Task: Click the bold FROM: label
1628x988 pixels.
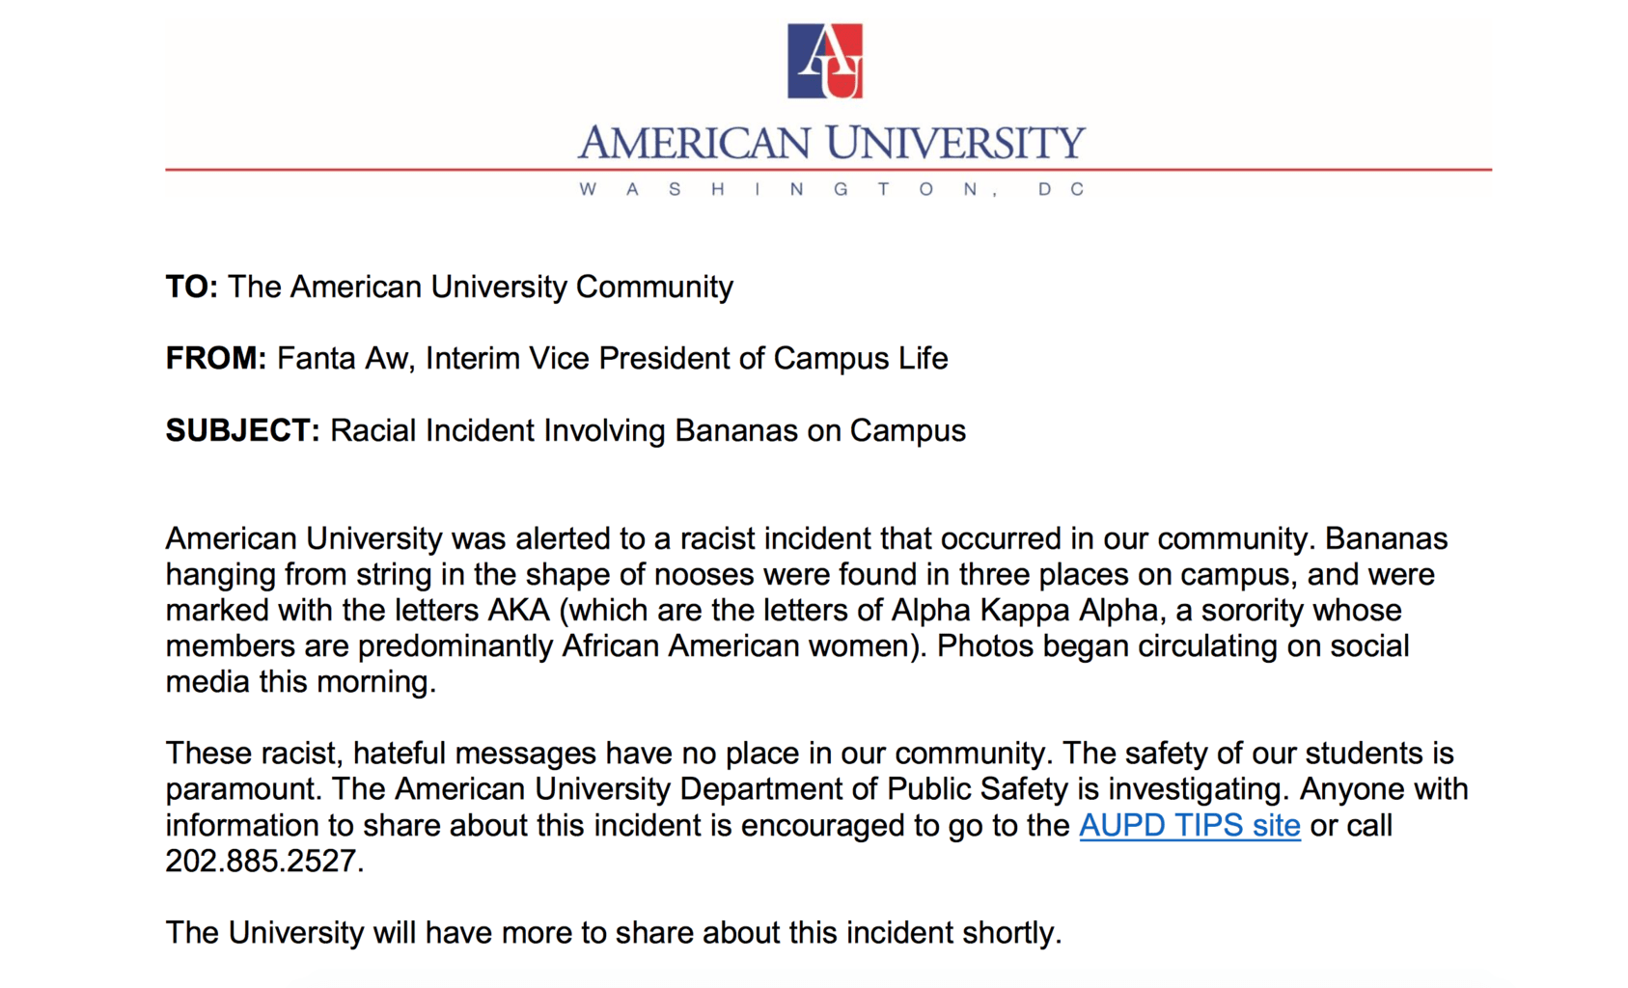Action: pos(215,358)
